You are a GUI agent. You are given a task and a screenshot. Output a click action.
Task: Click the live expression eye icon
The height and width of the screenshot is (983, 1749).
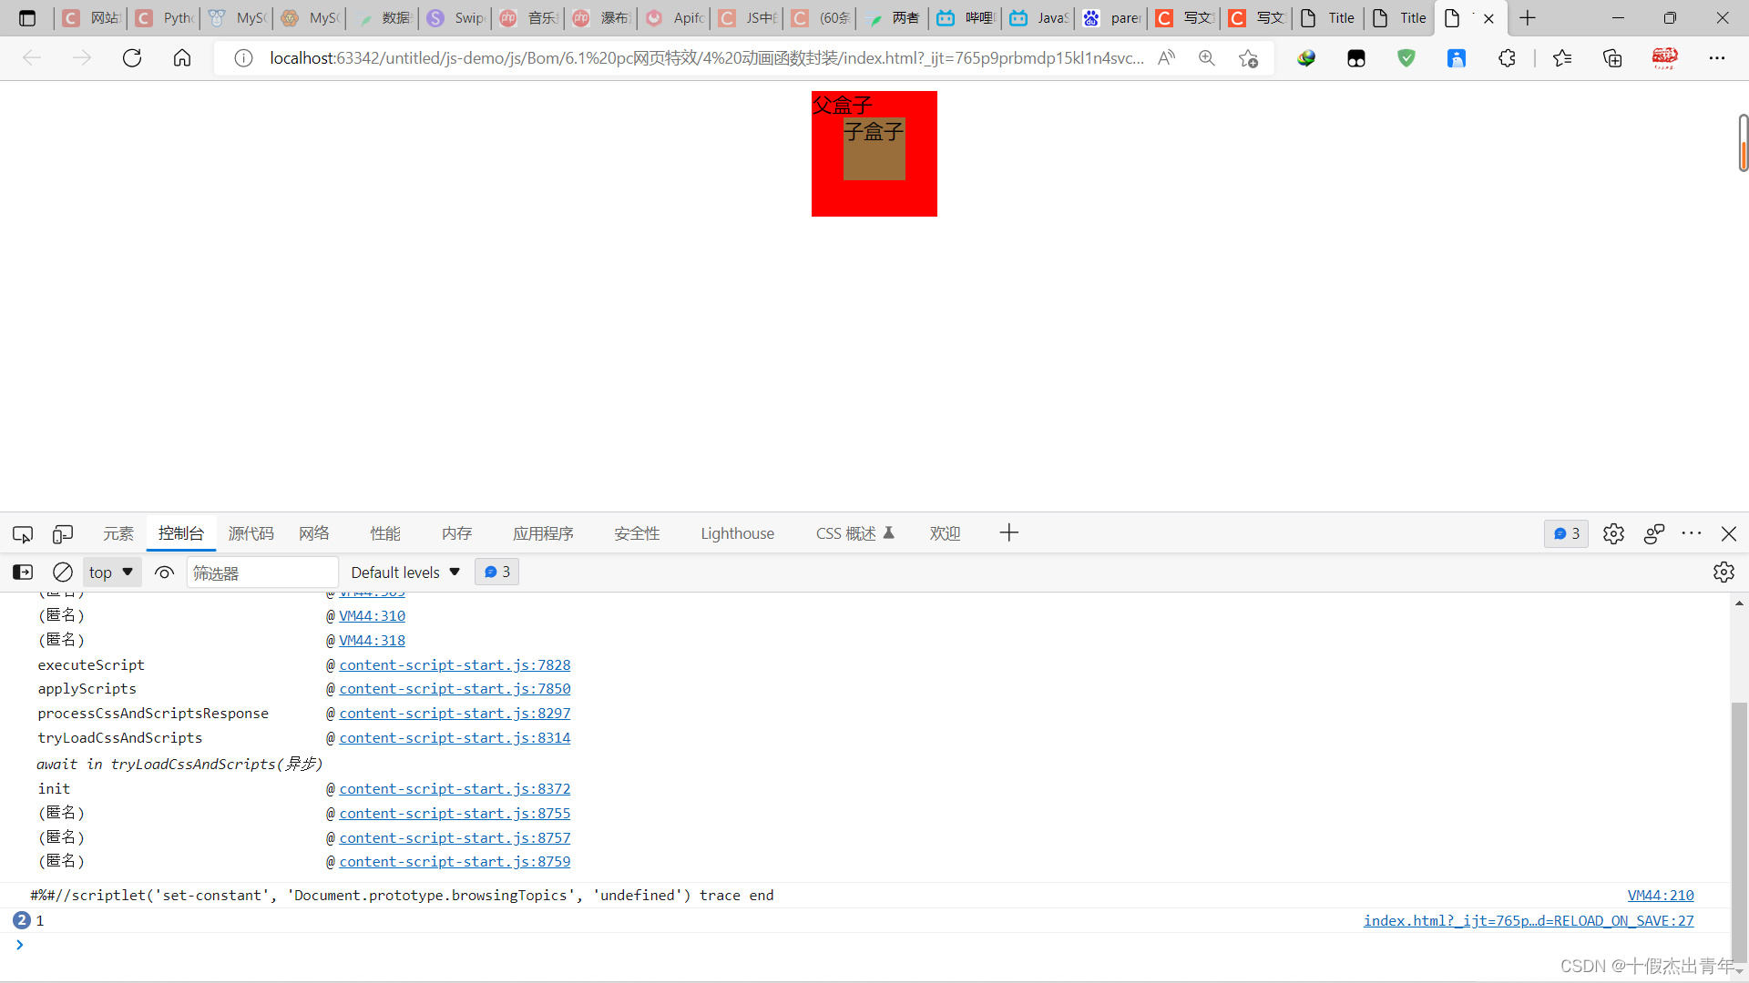point(164,573)
